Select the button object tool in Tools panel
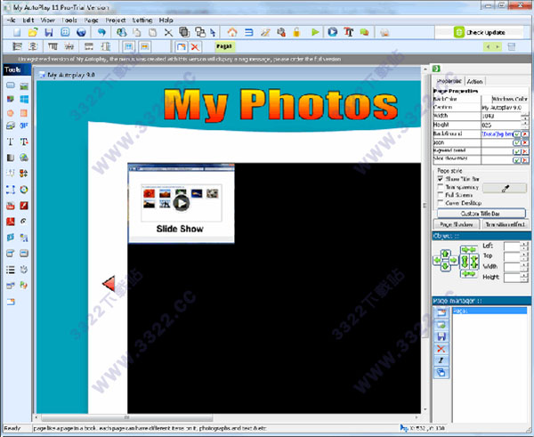Image resolution: width=534 pixels, height=437 pixels. 11,85
